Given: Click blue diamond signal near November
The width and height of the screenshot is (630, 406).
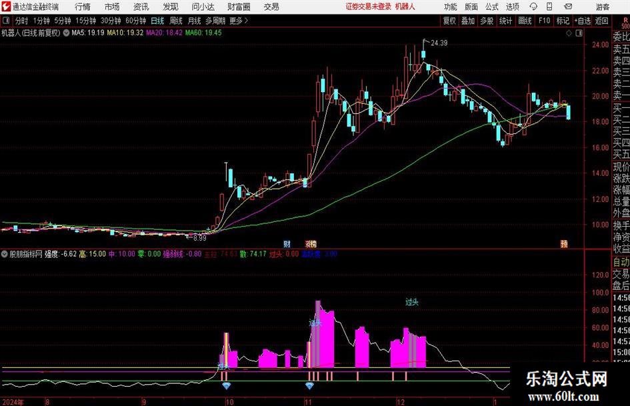Looking at the screenshot, I should (309, 386).
